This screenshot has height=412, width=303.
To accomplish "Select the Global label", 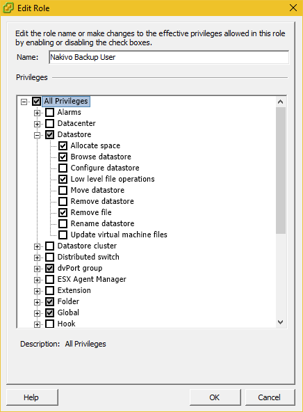I will [x=68, y=312].
